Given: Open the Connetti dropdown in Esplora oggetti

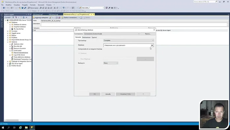Looking at the screenshot, I should tap(8, 17).
